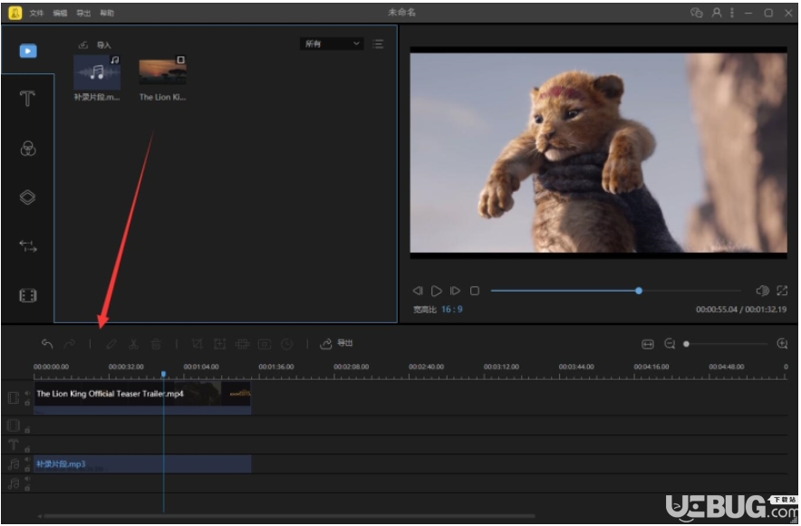Expand the 所有 media filter dropdown
The width and height of the screenshot is (801, 526).
point(332,43)
